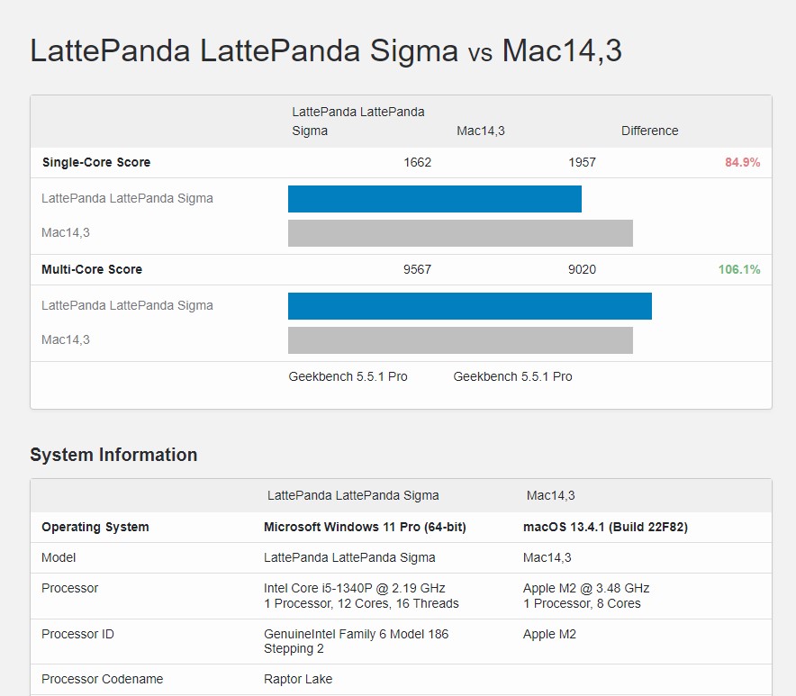Image resolution: width=796 pixels, height=696 pixels.
Task: Click the blue Multi-Core bar for LattePanda Sigma
Action: [469, 306]
